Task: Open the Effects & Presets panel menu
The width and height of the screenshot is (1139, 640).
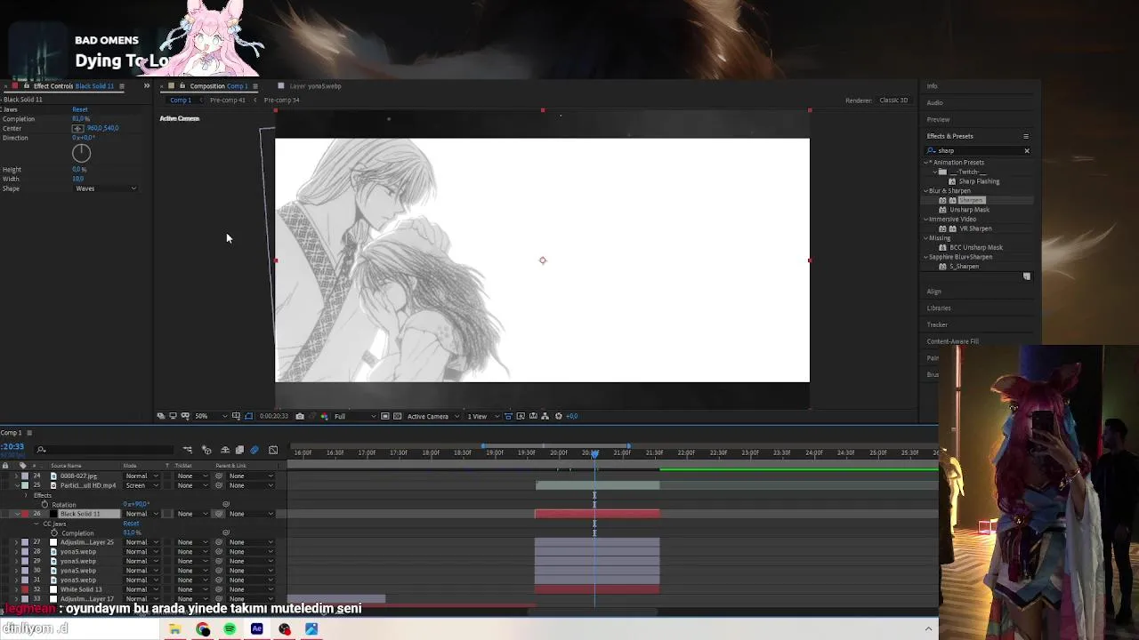Action: 1026,136
